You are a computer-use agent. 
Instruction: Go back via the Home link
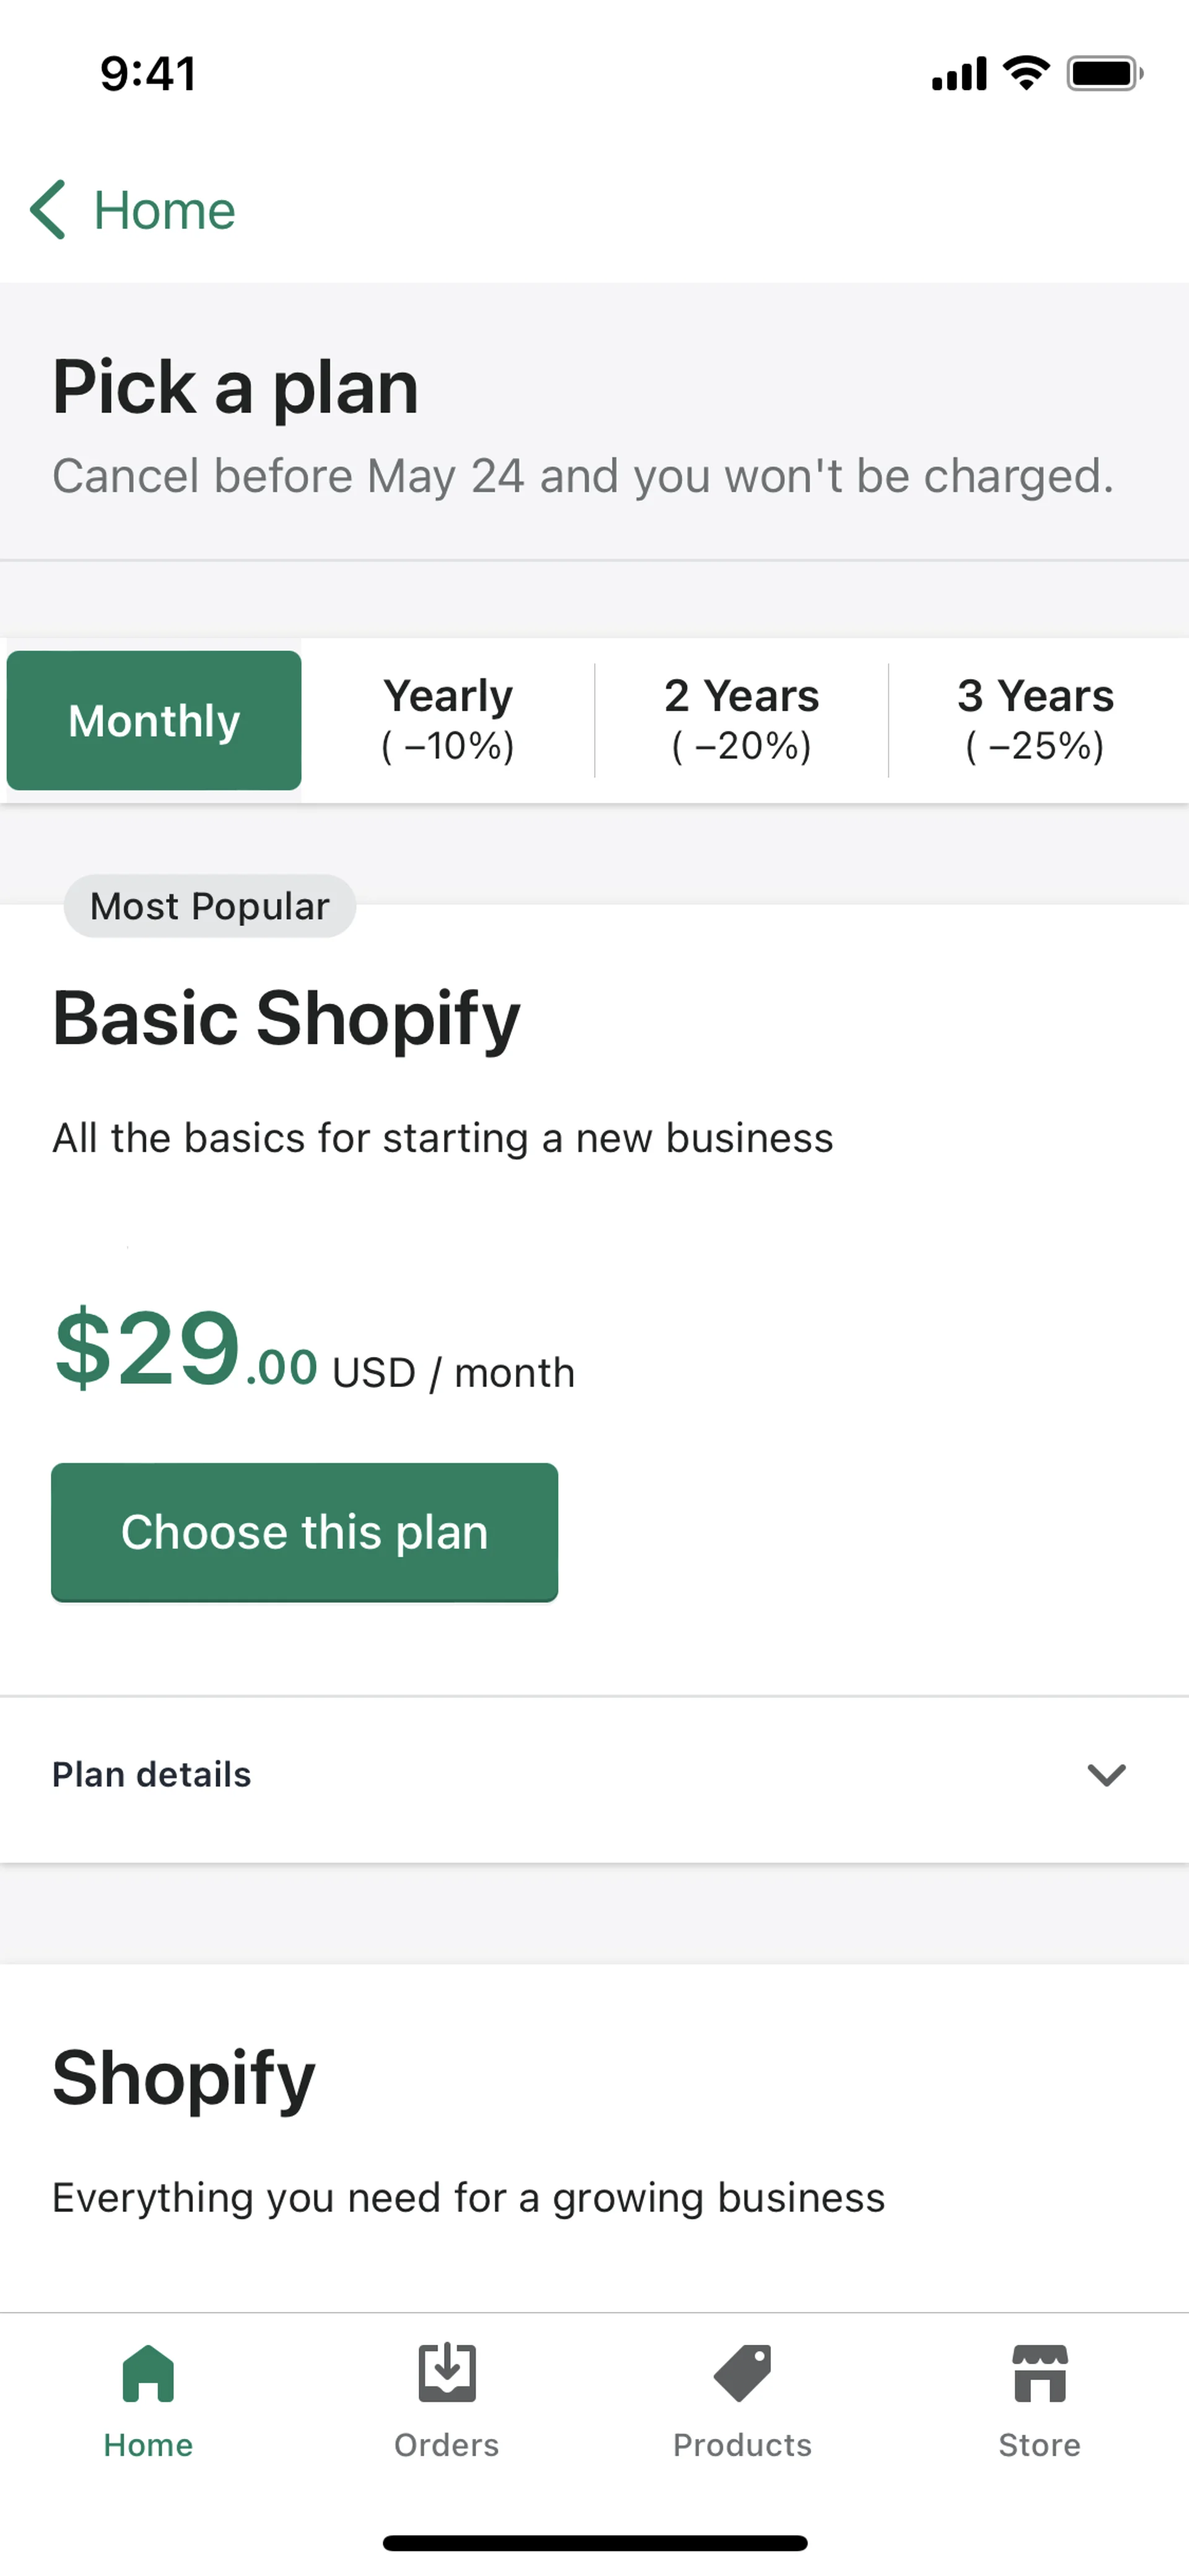[x=165, y=211]
